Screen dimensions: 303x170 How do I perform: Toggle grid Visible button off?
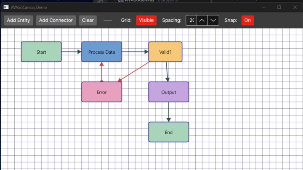(146, 20)
